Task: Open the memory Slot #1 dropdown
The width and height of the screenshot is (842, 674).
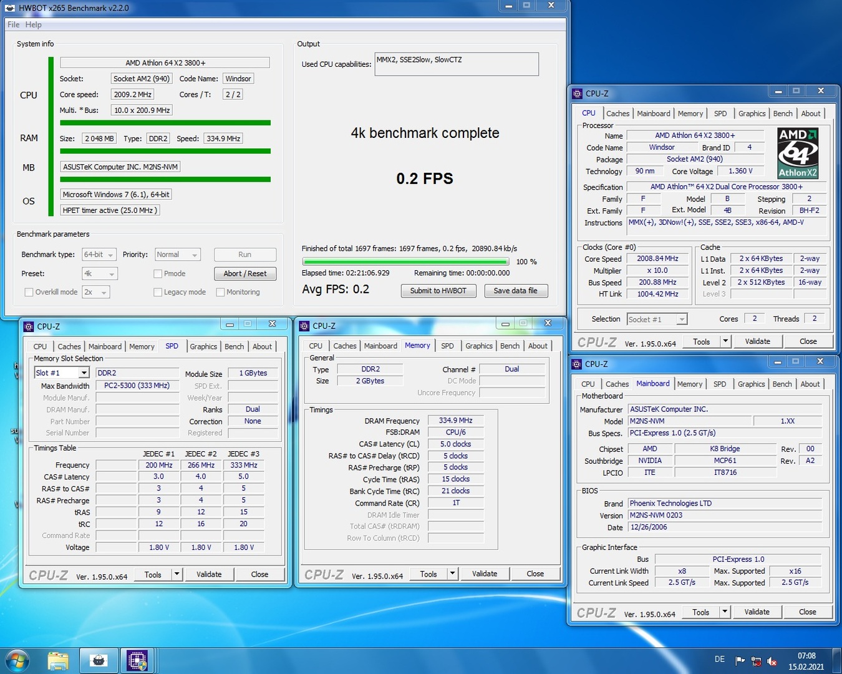Action: point(62,373)
